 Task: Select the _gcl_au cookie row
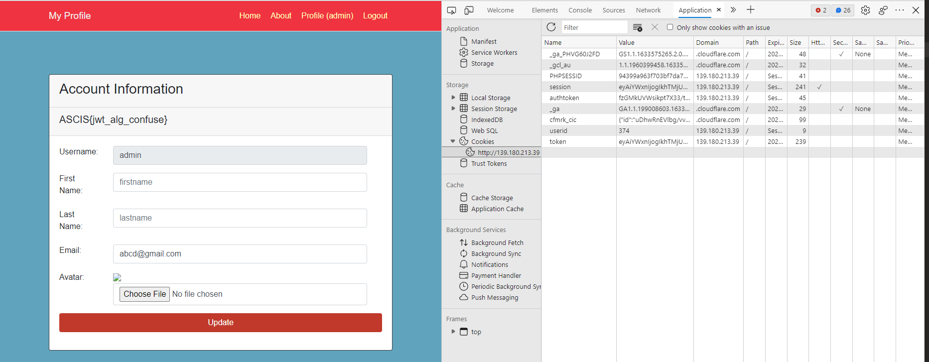click(x=733, y=65)
